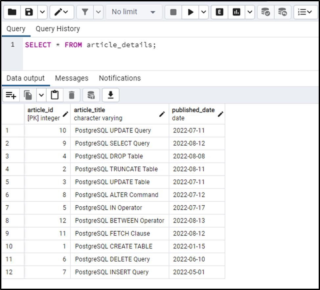Image resolution: width=320 pixels, height=290 pixels.
Task: Switch to the Query History tab
Action: tap(57, 29)
